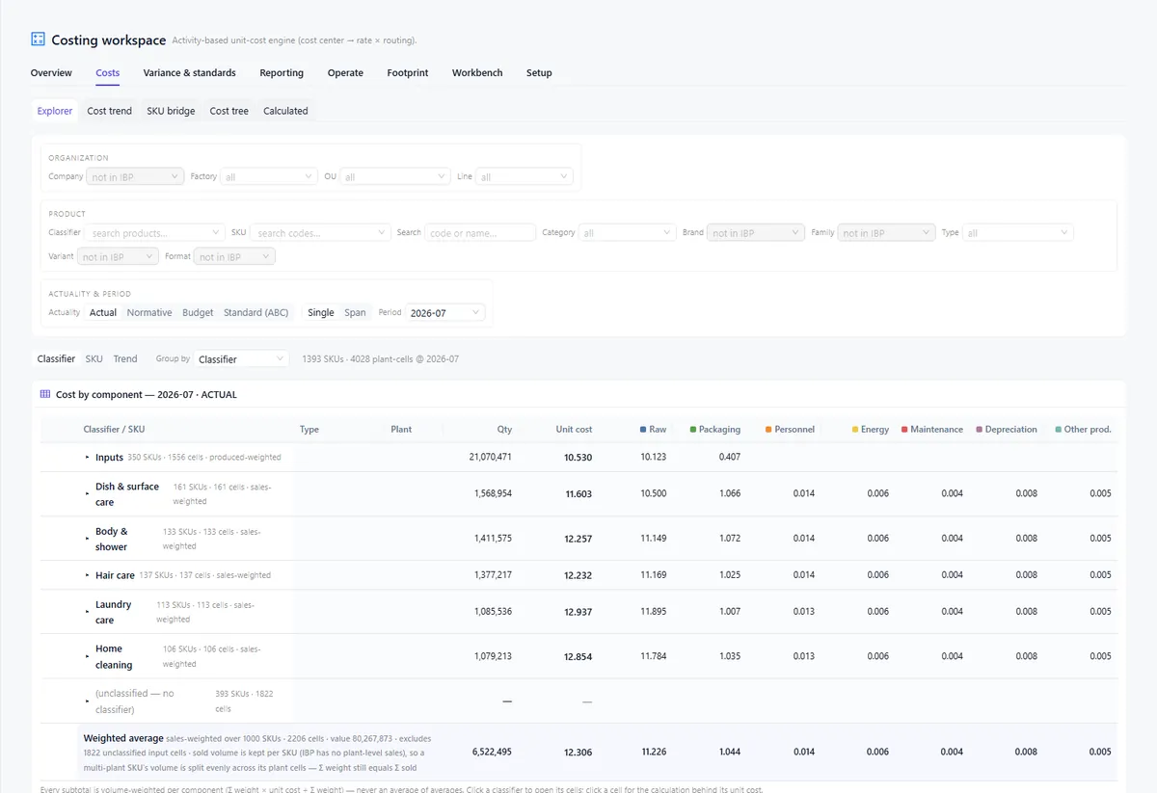
Task: Click the Personnel orange color swatch
Action: point(768,429)
